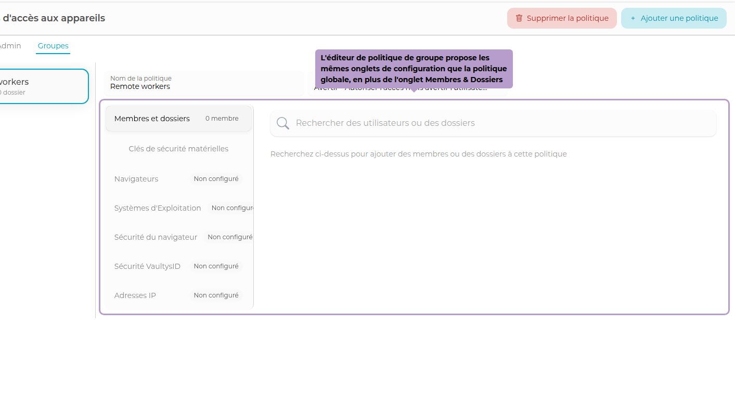Select the 'Systèmes d'Exploitation' section
The image size is (735, 414).
click(158, 208)
